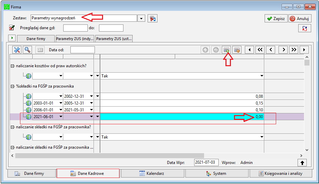The width and height of the screenshot is (319, 184).
Task: Switch to the Kalendarz bottom tab
Action: (152, 173)
